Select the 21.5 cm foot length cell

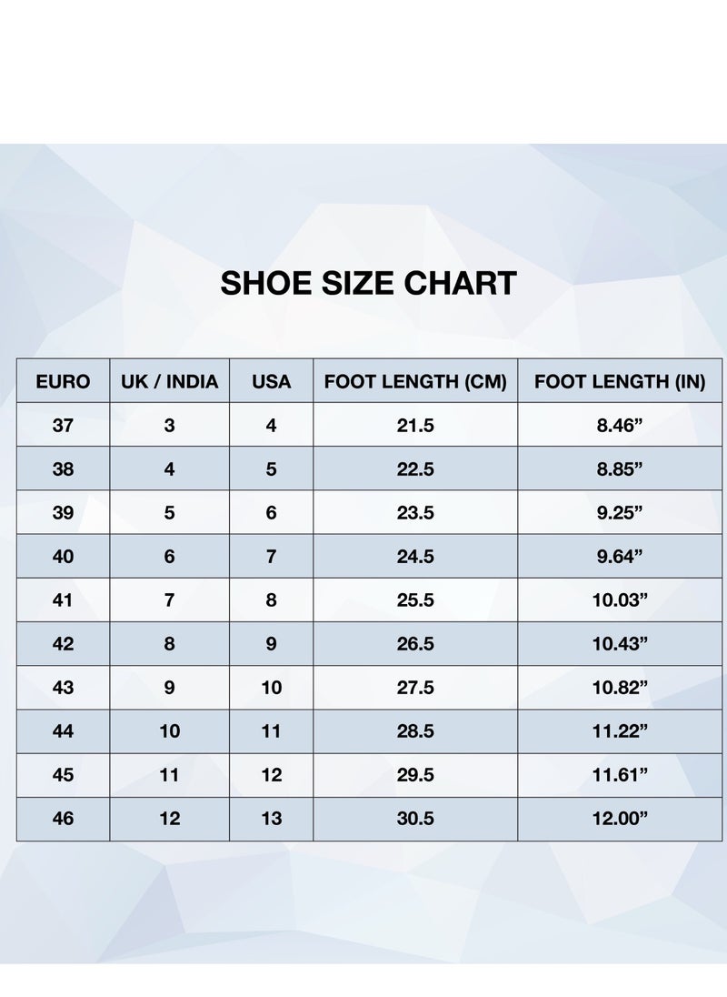click(x=415, y=425)
